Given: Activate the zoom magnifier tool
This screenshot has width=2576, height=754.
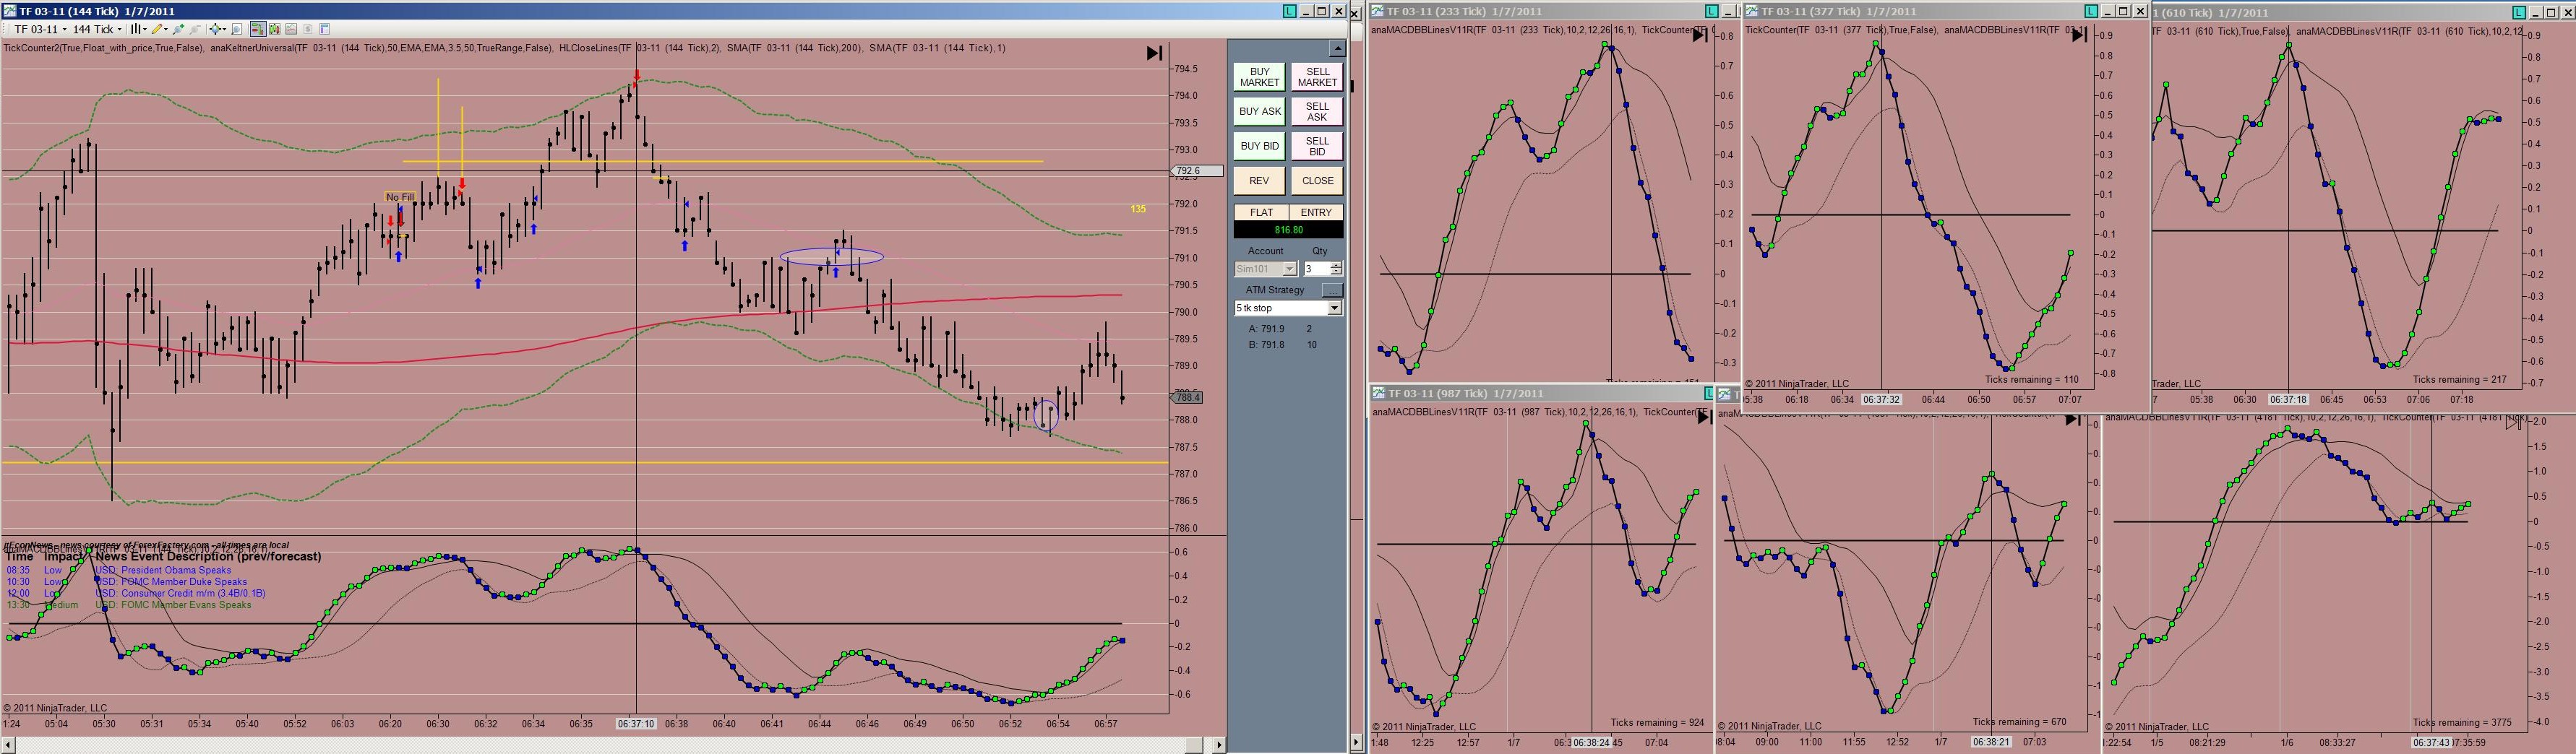Looking at the screenshot, I should coord(237,29).
